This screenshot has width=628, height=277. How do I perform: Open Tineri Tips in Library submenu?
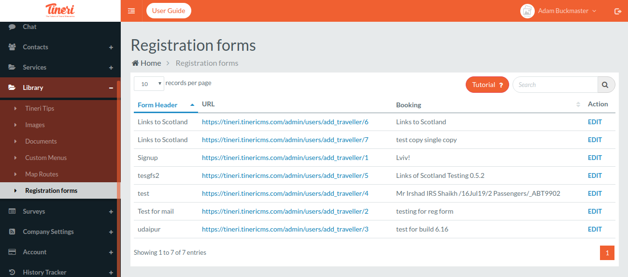40,108
